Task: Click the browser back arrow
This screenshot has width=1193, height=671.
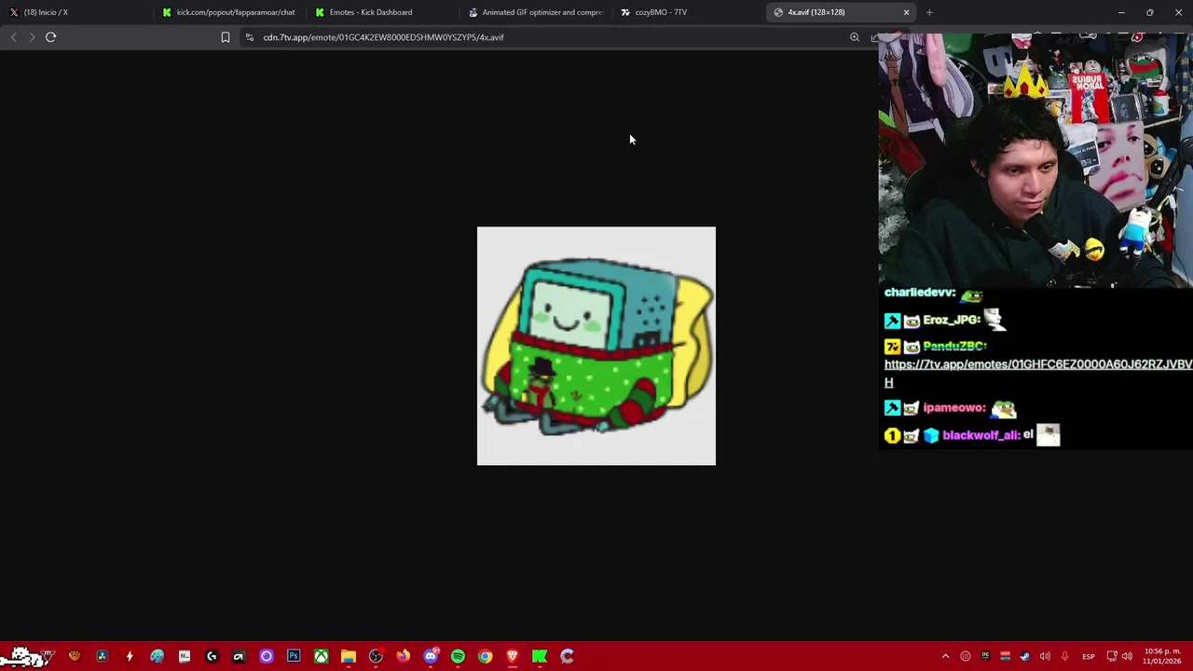Action: click(x=13, y=37)
